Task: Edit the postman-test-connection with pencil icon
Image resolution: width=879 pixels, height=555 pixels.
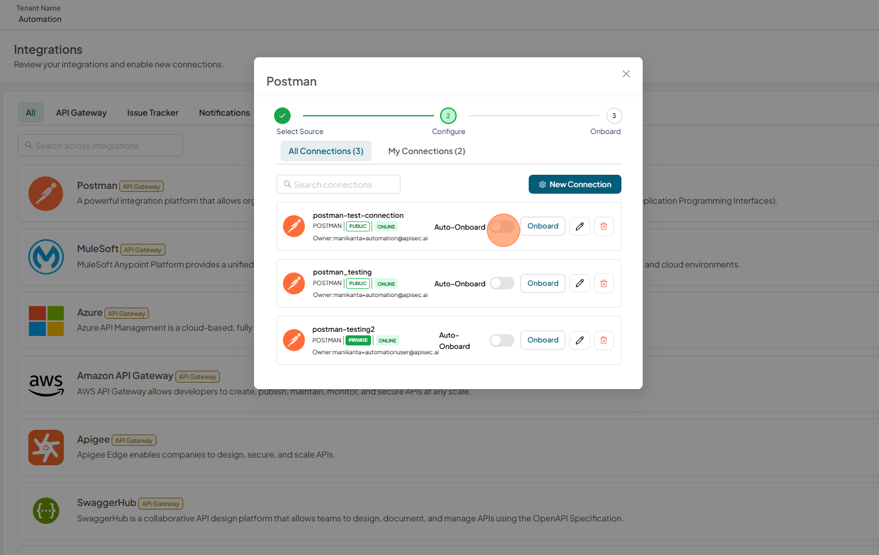Action: (580, 226)
